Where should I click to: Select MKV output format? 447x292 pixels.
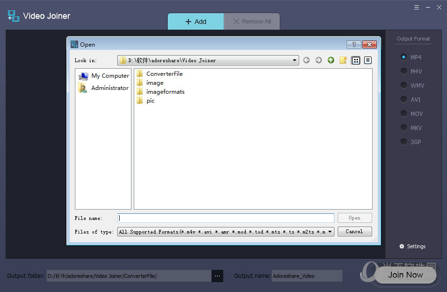pos(411,128)
